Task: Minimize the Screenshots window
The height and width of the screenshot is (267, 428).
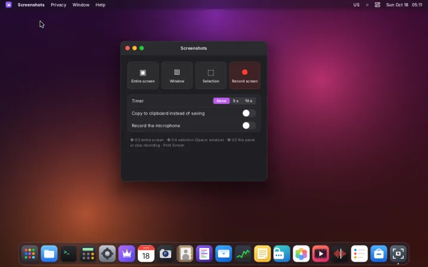Action: [134, 48]
